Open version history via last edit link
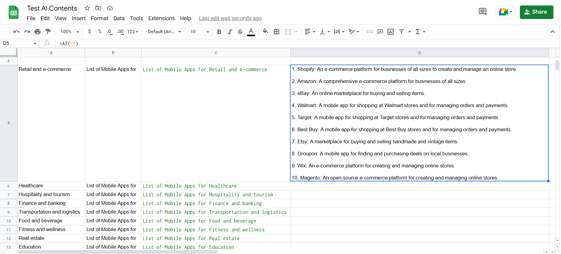Viewport: 561px width, 254px height. coord(230,18)
